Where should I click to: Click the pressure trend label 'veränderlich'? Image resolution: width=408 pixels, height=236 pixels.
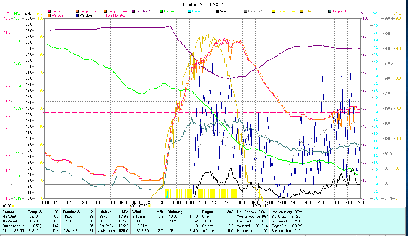(x=106, y=231)
